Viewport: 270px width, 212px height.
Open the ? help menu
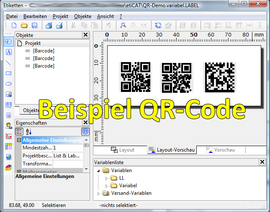pos(121,16)
